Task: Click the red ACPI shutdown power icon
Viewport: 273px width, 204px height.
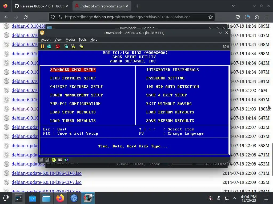Action: 58,46
